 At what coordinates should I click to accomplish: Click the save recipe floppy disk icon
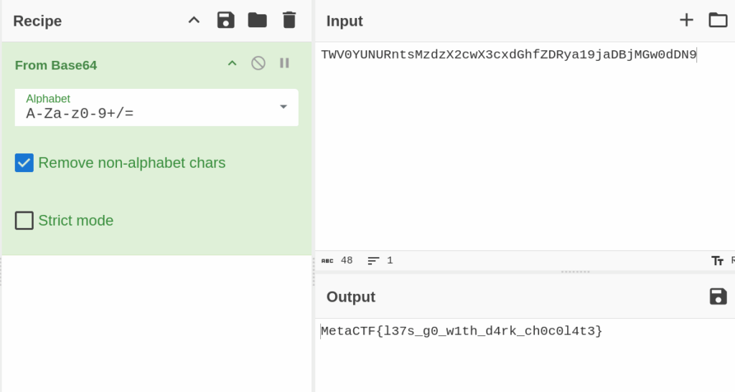226,21
